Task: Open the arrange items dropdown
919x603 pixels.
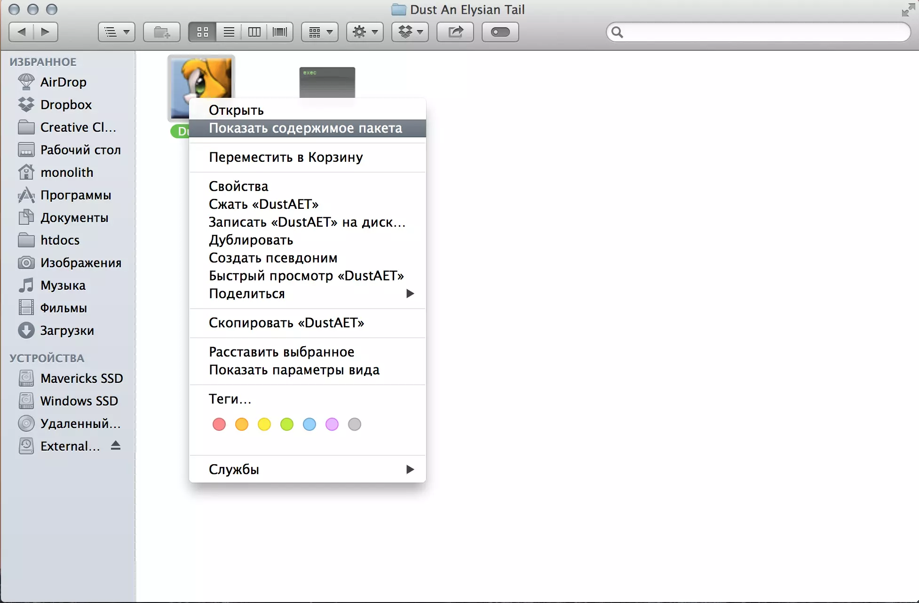Action: coord(320,32)
